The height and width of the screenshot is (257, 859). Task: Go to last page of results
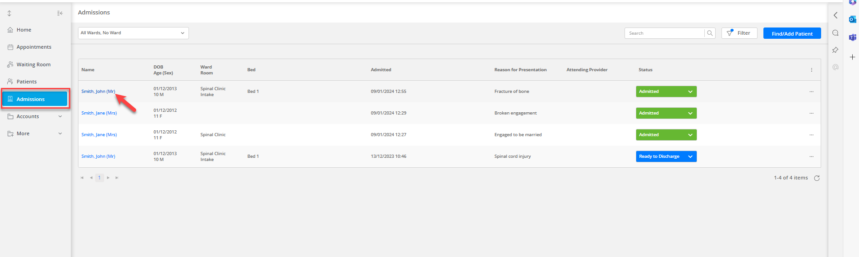(x=117, y=178)
